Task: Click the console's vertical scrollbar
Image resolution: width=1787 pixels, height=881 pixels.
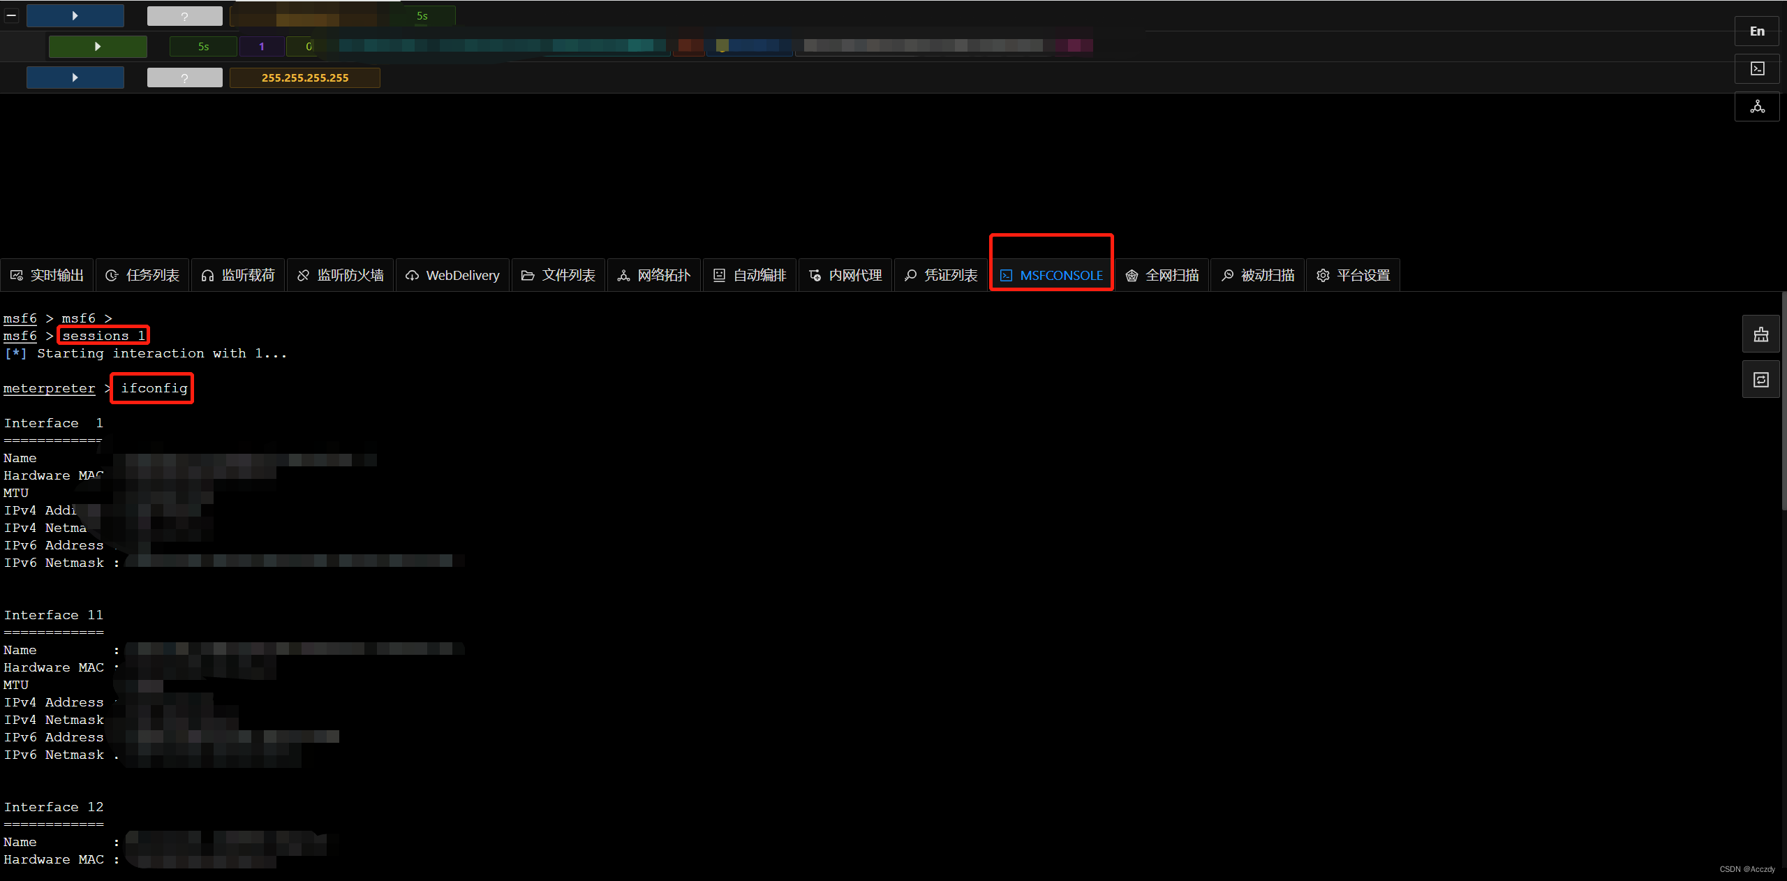Action: coord(1784,401)
